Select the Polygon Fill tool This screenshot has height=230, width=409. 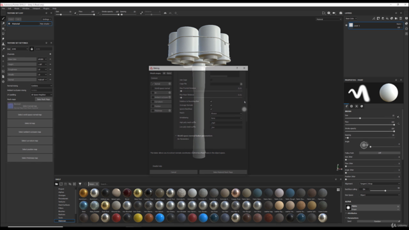click(3, 34)
